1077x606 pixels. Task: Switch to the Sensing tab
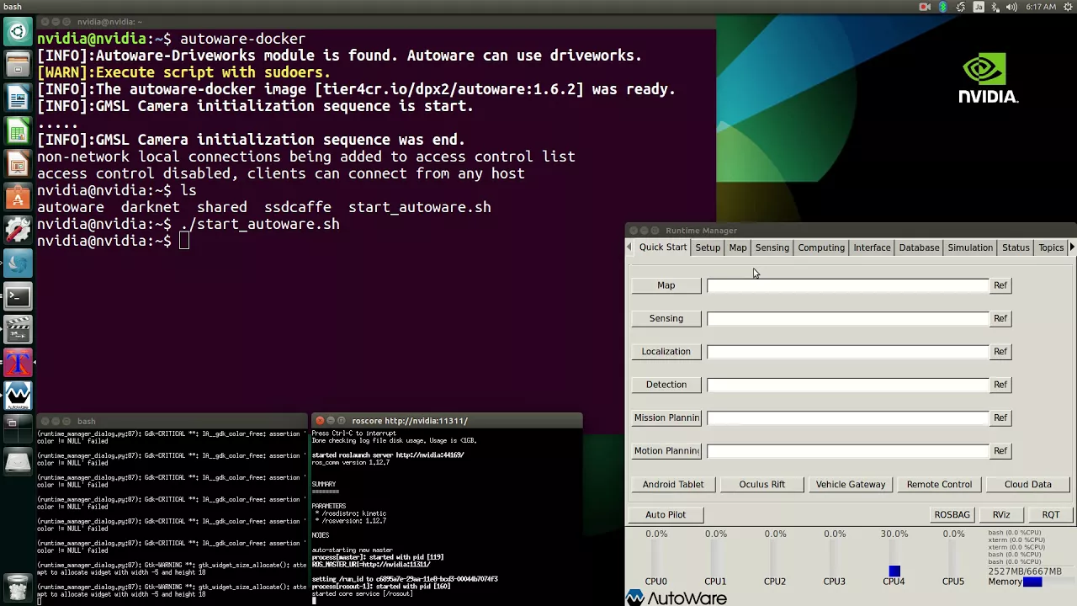tap(772, 247)
